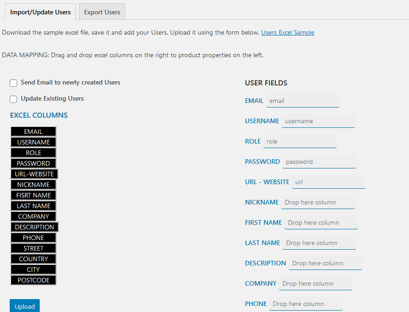Image resolution: width=409 pixels, height=312 pixels.
Task: Select the EMAIL excel column chip
Action: point(33,131)
